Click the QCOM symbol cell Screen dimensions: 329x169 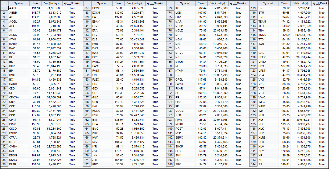point(185,111)
